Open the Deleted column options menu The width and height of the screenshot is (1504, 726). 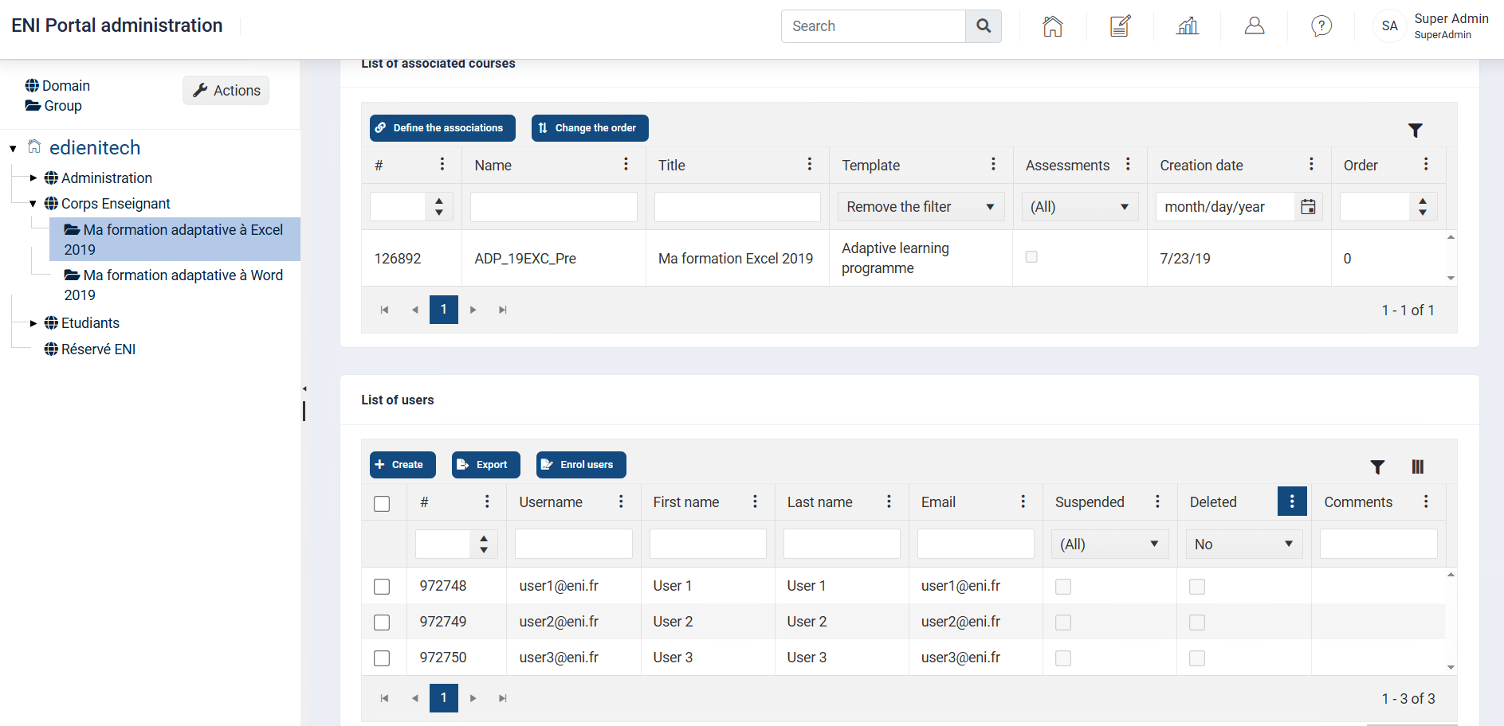click(x=1292, y=502)
